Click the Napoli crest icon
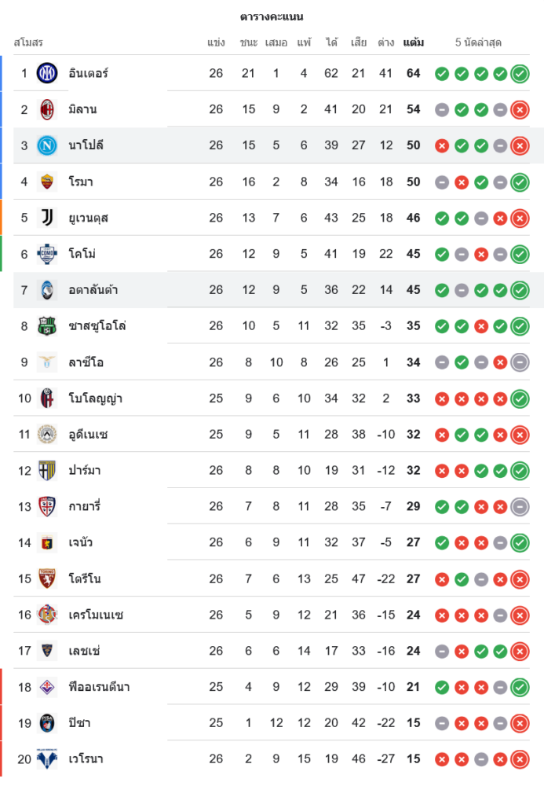This screenshot has width=544, height=786. 47,145
